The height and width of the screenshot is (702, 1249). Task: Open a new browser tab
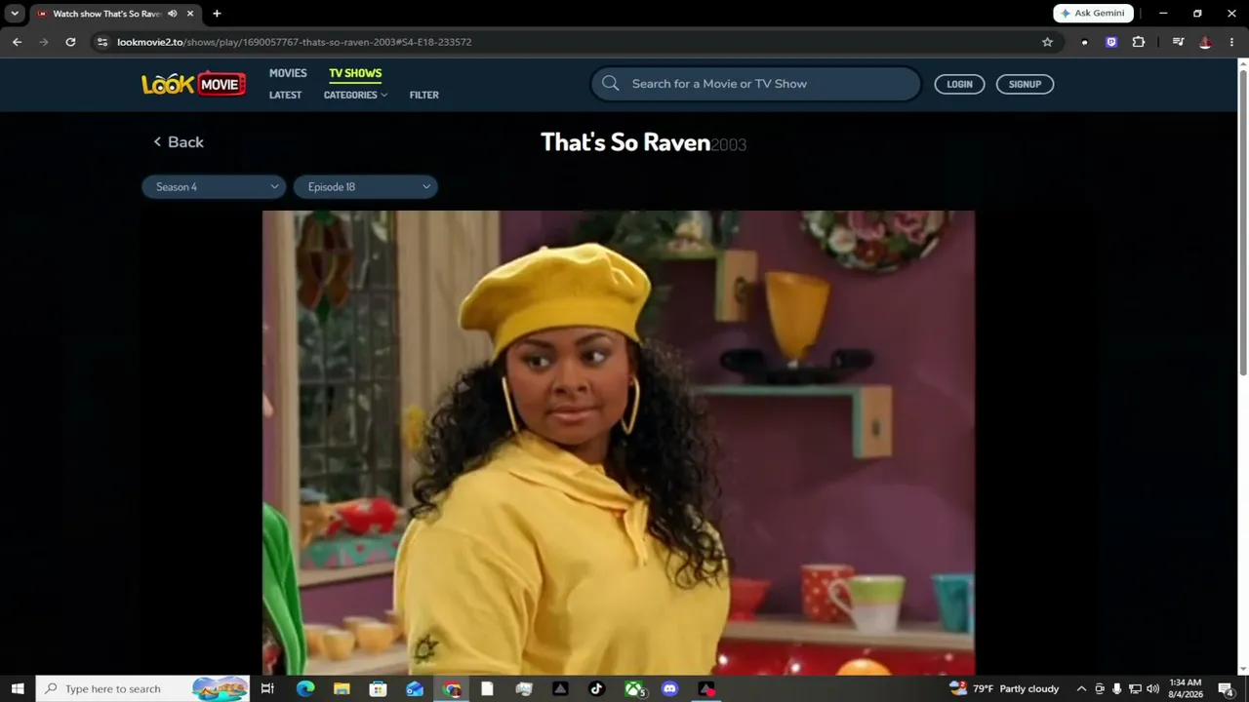[217, 14]
